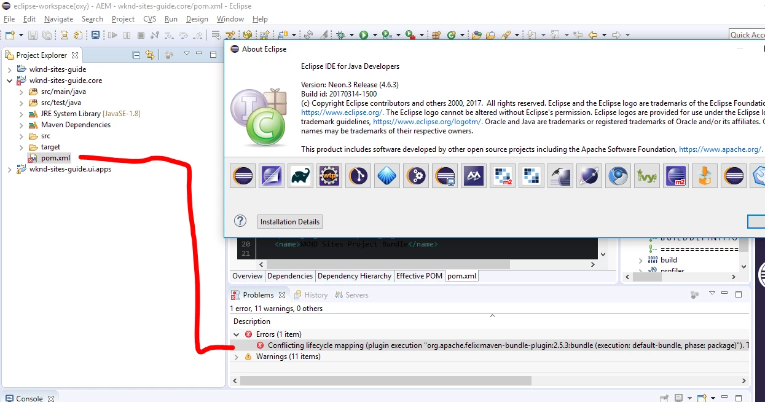Click the Terminate debug stop icon
The image size is (765, 402).
(x=141, y=35)
